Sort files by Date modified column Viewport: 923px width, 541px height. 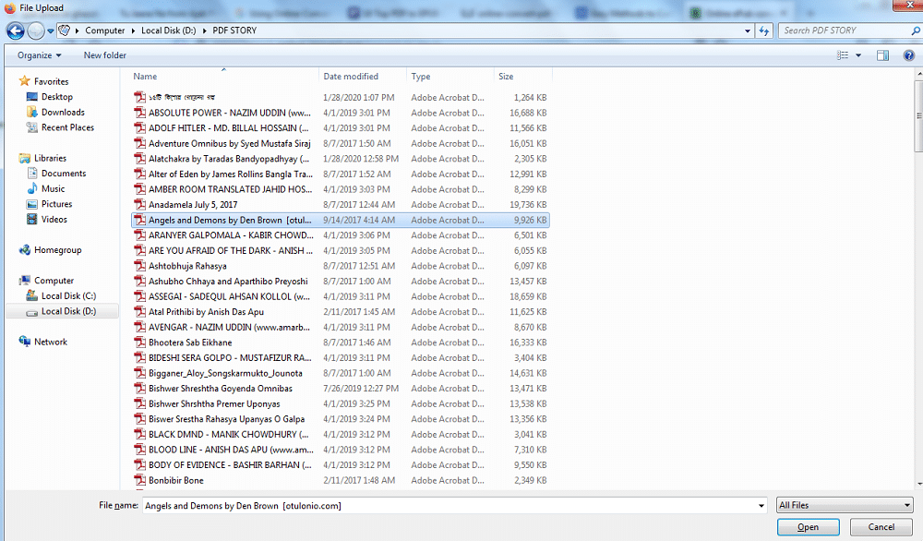pyautogui.click(x=351, y=77)
